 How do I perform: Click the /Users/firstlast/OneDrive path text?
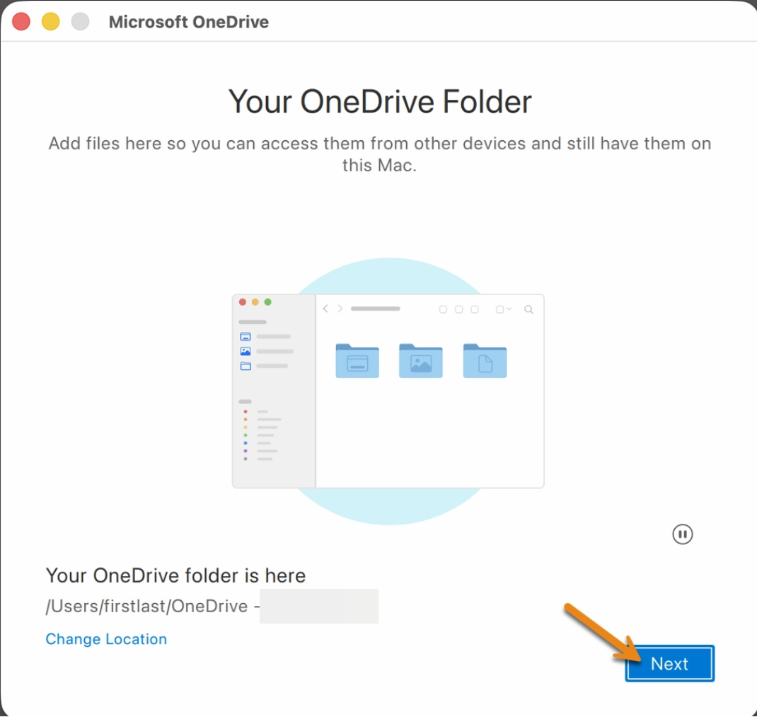146,606
